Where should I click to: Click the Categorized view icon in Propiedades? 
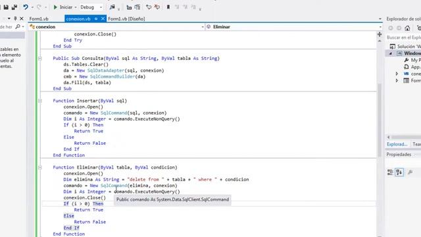tap(390, 172)
